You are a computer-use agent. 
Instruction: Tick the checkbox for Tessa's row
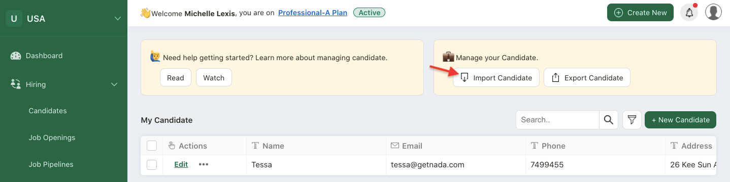pyautogui.click(x=152, y=164)
